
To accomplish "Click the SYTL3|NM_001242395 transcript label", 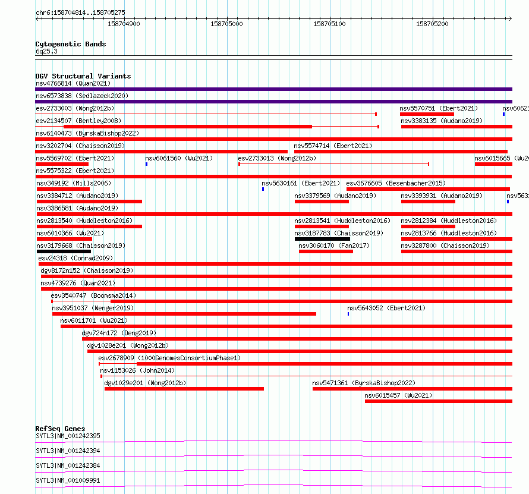I will [x=68, y=436].
